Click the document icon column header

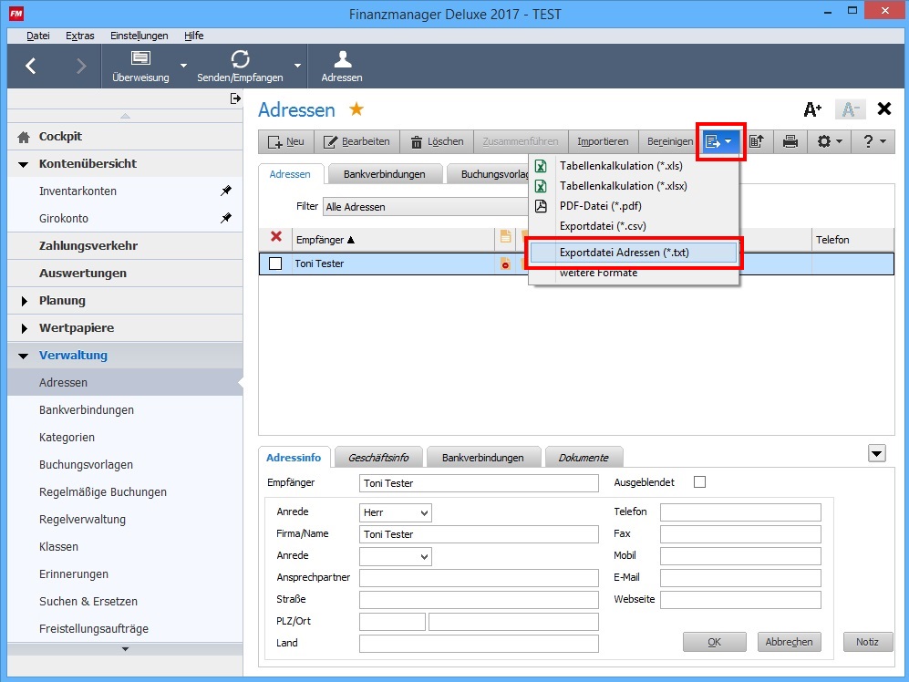pos(505,237)
